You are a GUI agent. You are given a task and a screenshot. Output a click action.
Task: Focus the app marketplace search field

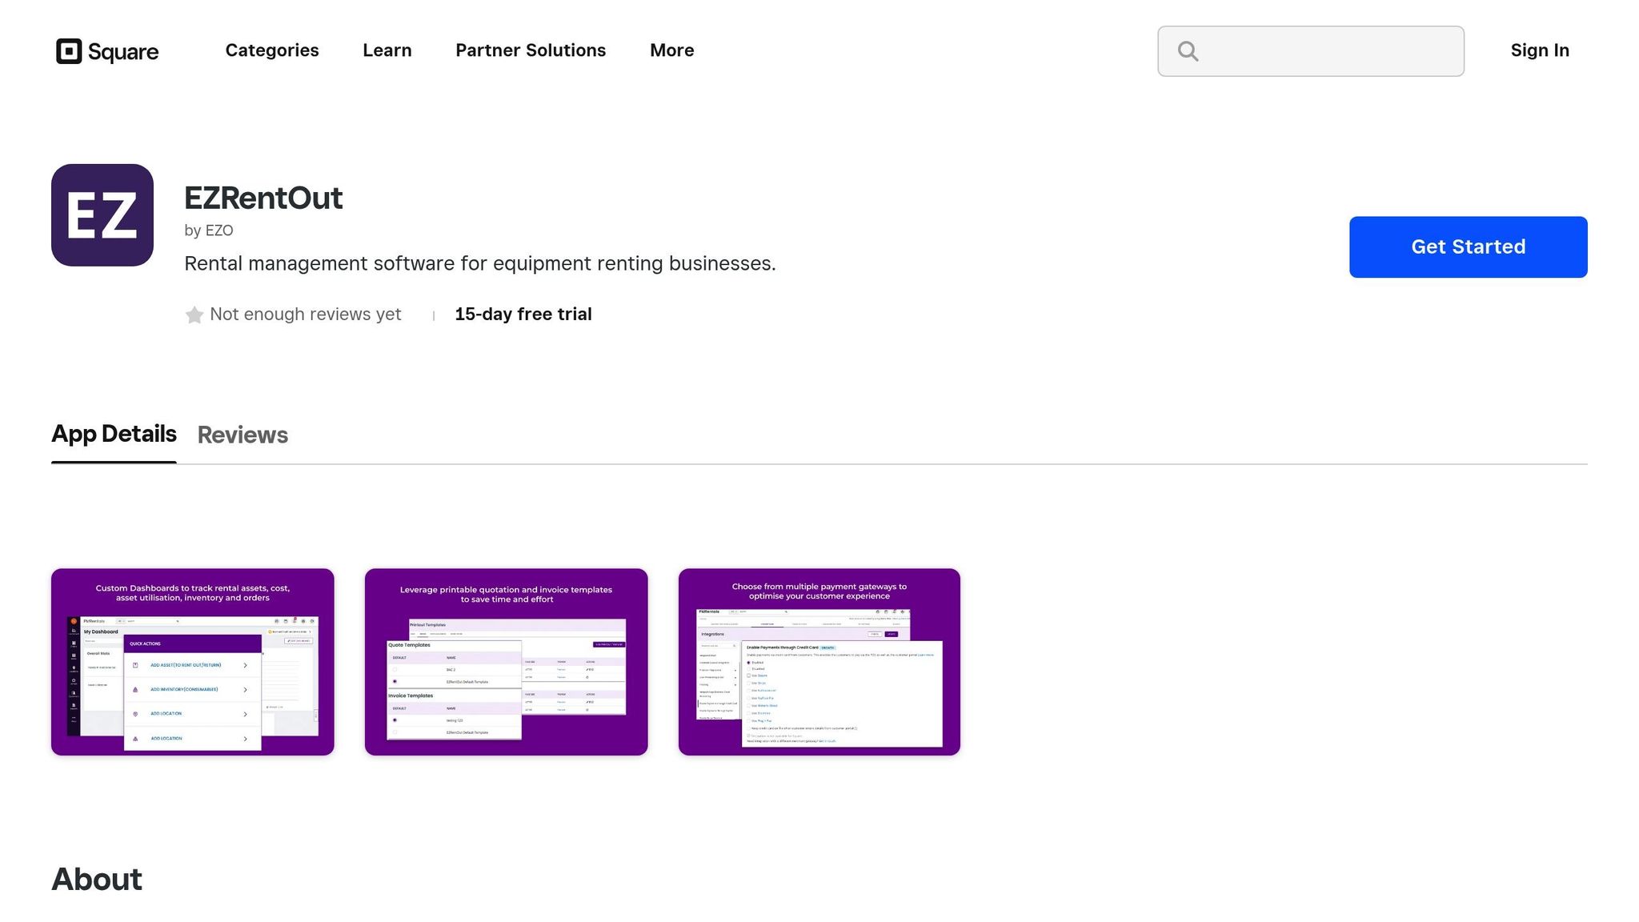1311,51
